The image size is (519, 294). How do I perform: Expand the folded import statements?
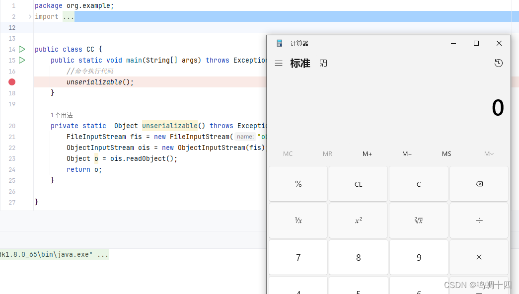30,16
